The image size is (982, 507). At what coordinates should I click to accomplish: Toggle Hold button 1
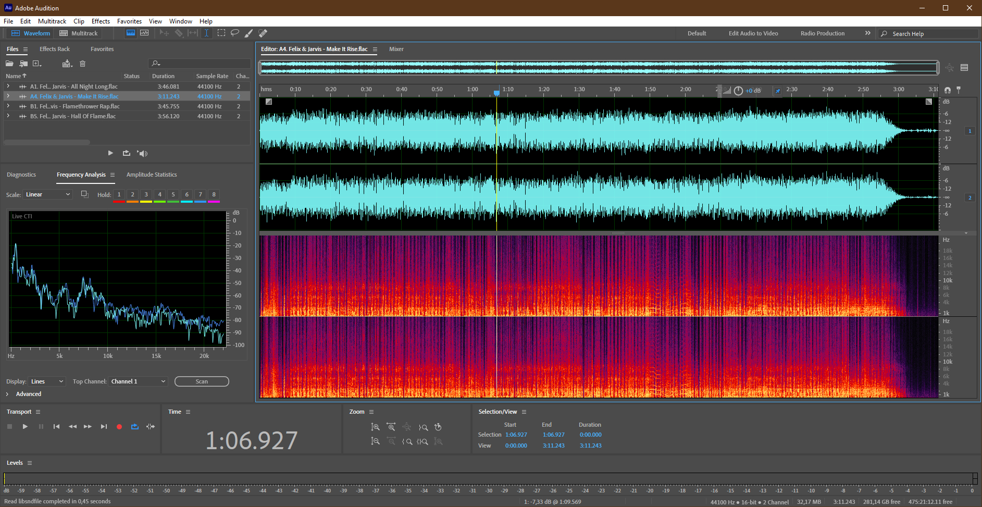(x=119, y=194)
